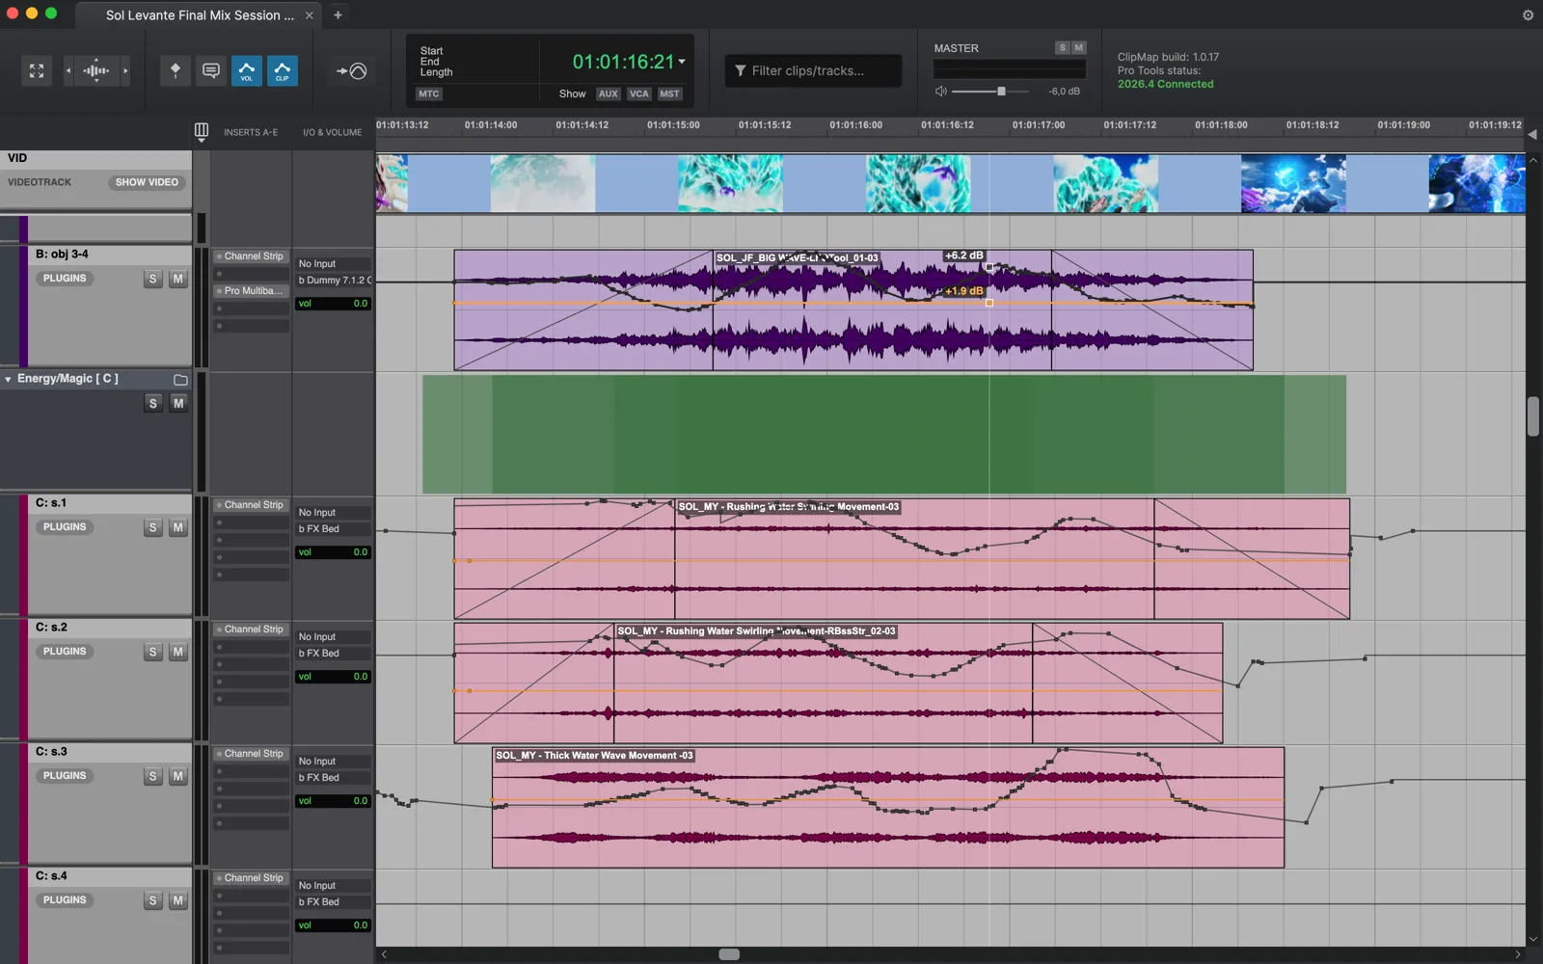Click the MASTER volume slider handle
The width and height of the screenshot is (1543, 964).
[1001, 91]
